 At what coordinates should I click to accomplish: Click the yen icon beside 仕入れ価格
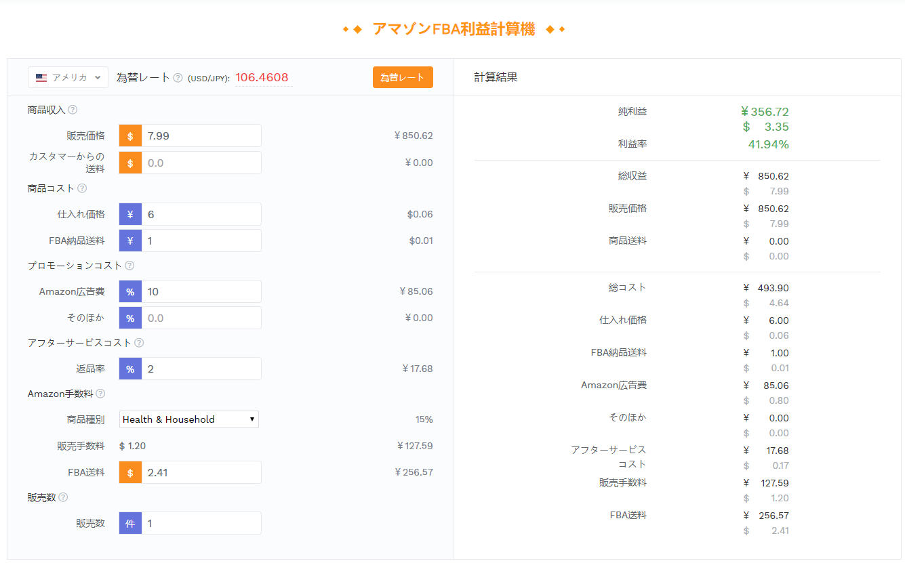[x=130, y=214]
